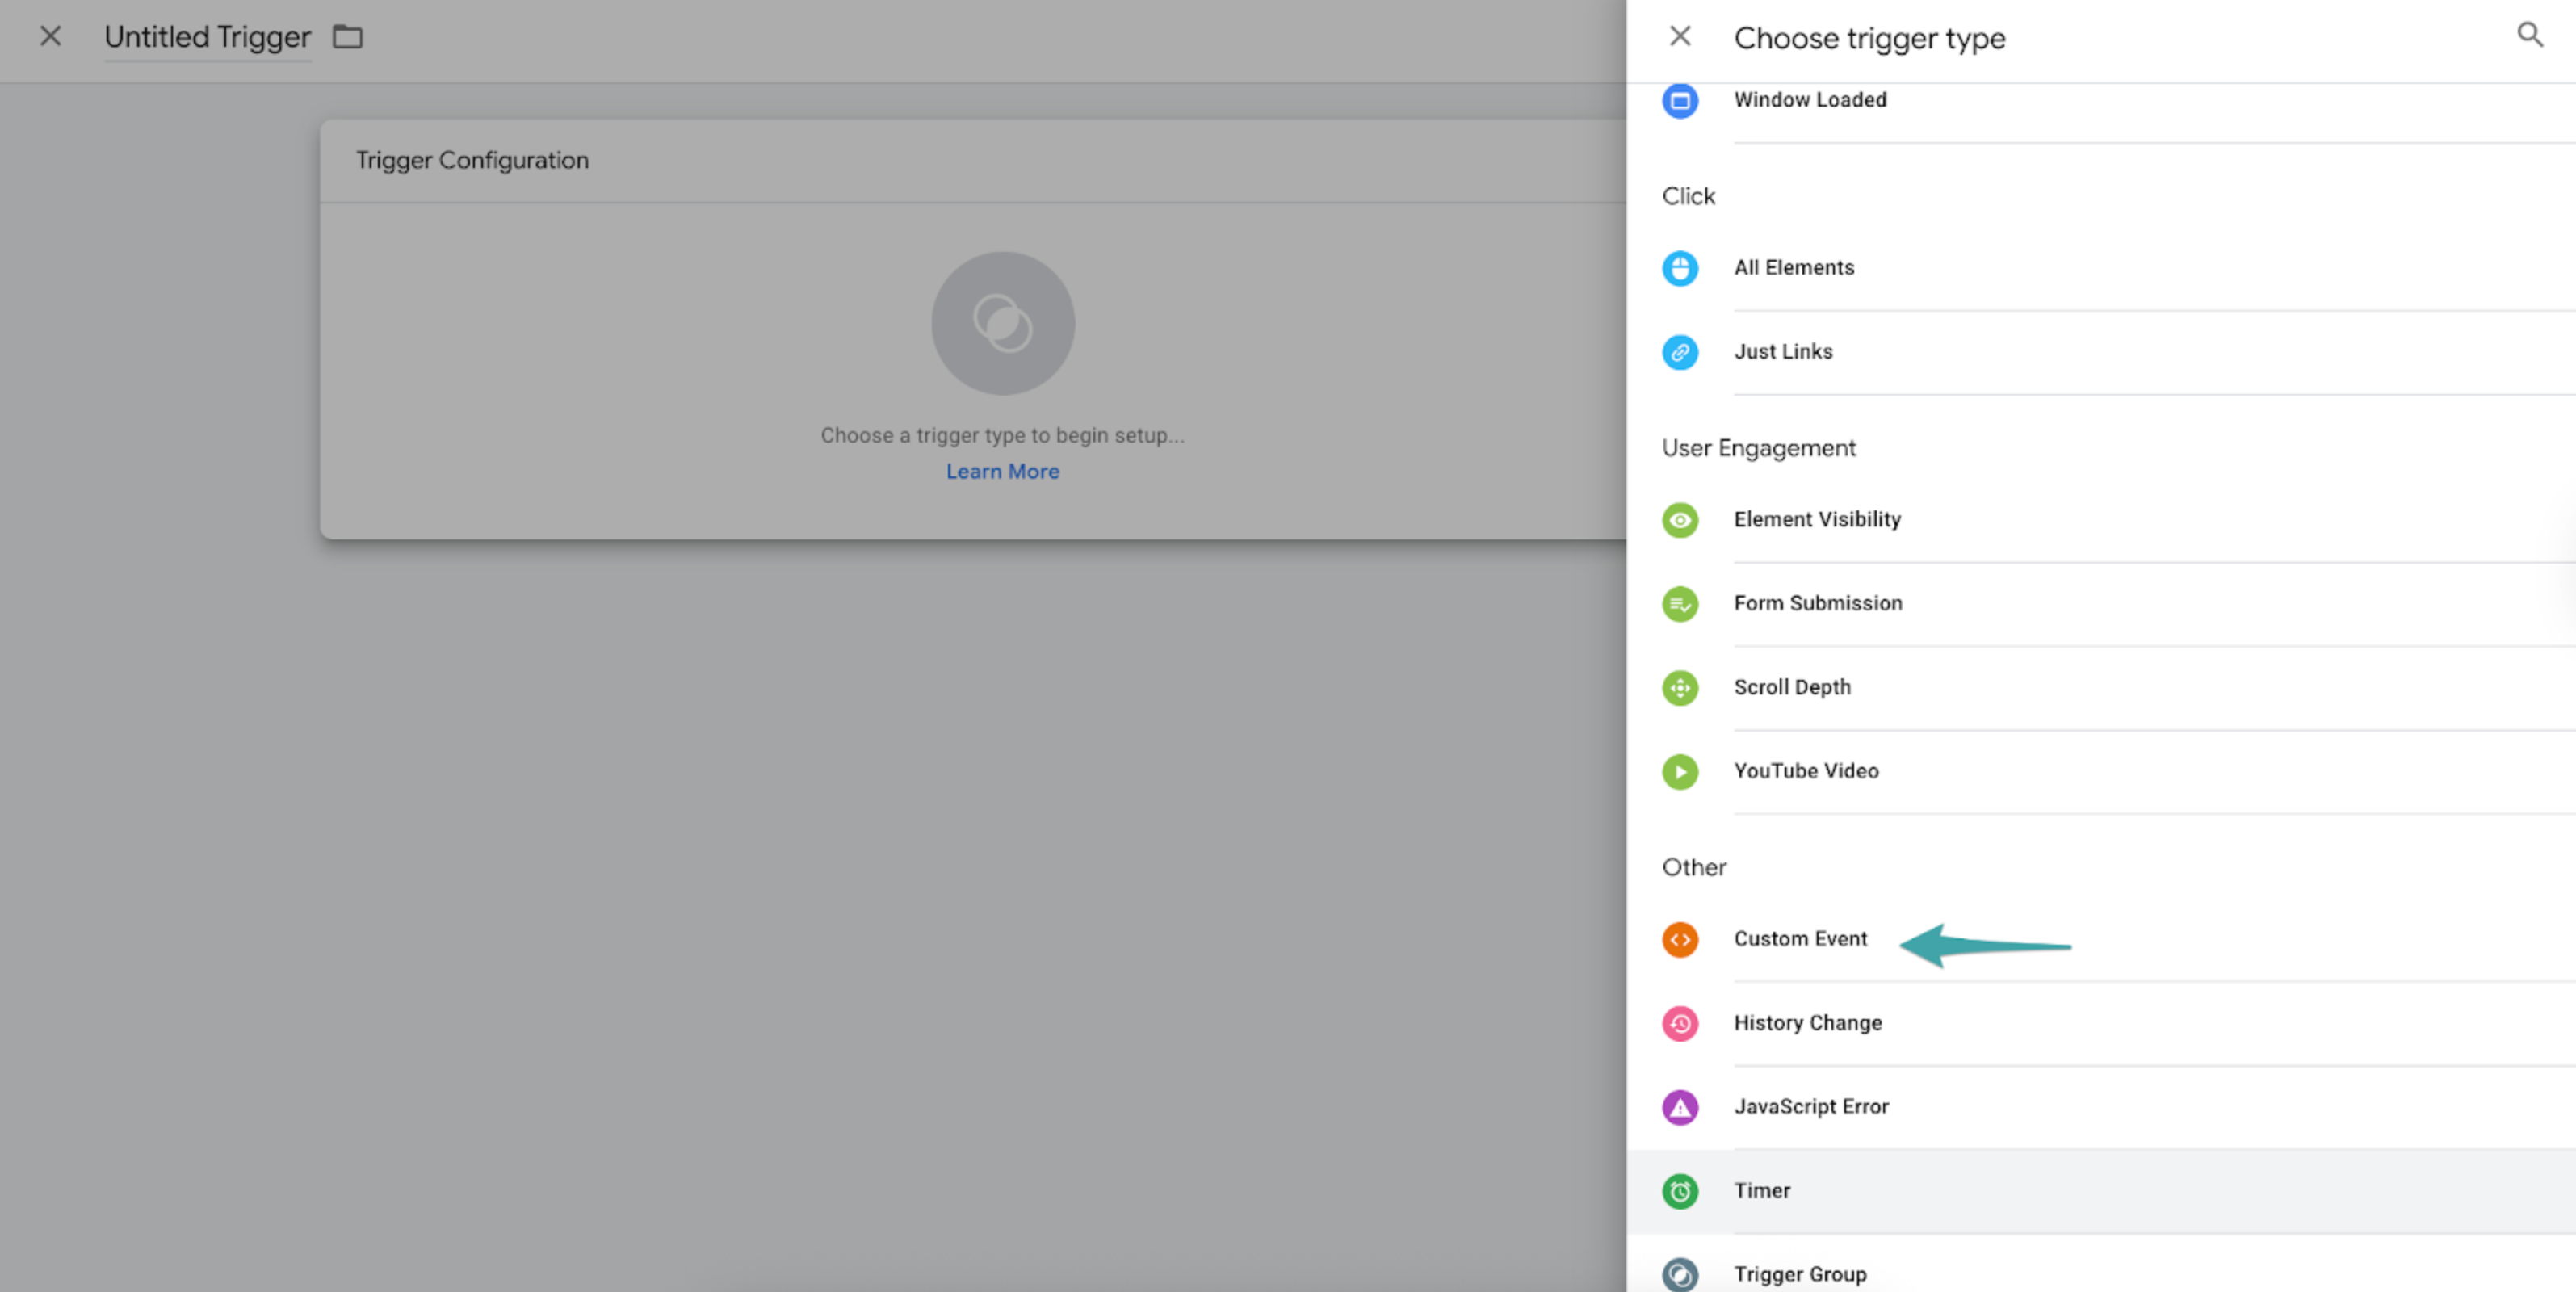Close the Untitled Trigger editor
Screen dimensions: 2576x1292
tap(50, 36)
